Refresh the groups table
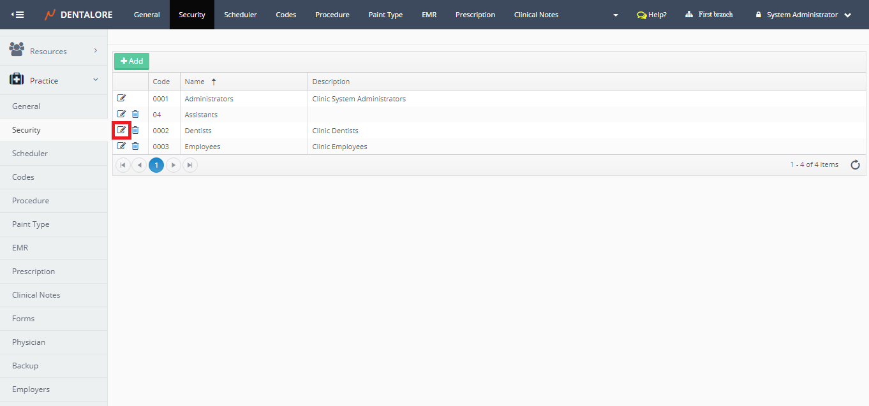Screen dimensions: 869x406 coord(855,165)
